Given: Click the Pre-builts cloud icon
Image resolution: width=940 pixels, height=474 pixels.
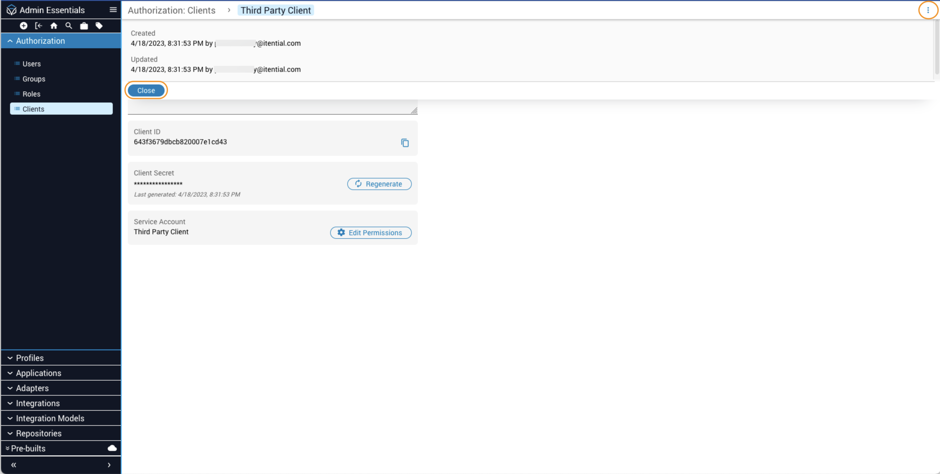Looking at the screenshot, I should pos(112,448).
